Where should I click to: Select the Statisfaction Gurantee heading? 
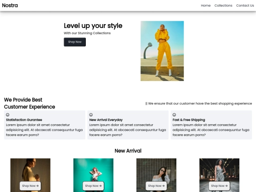pos(24,120)
